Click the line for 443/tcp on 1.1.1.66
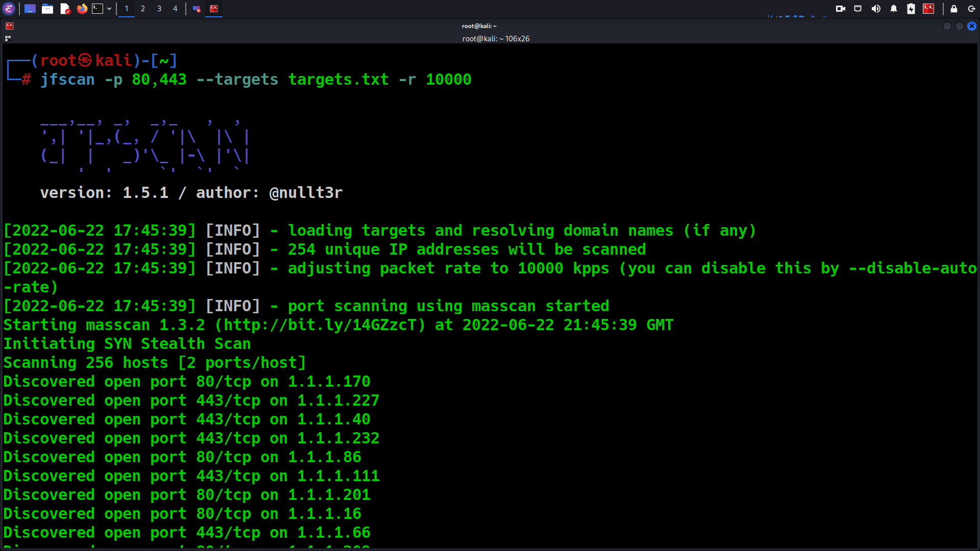980x551 pixels. click(x=187, y=533)
